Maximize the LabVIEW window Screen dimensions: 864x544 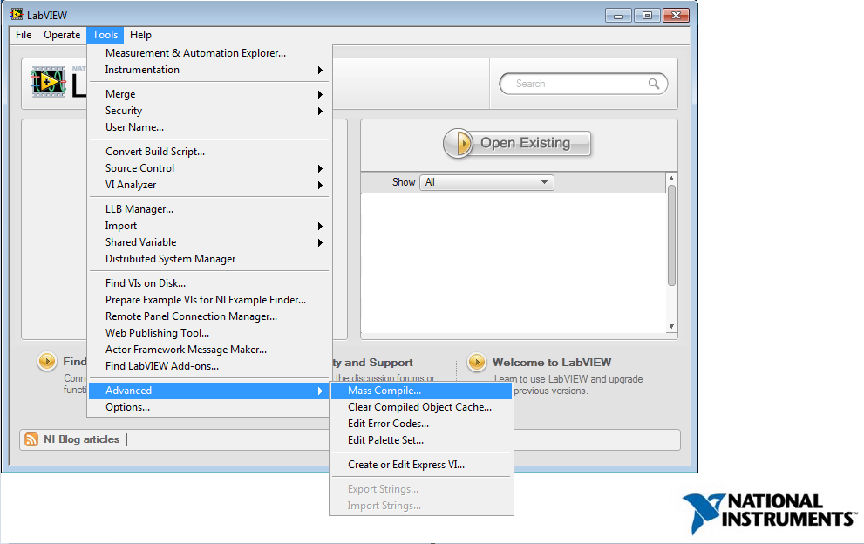pyautogui.click(x=647, y=16)
